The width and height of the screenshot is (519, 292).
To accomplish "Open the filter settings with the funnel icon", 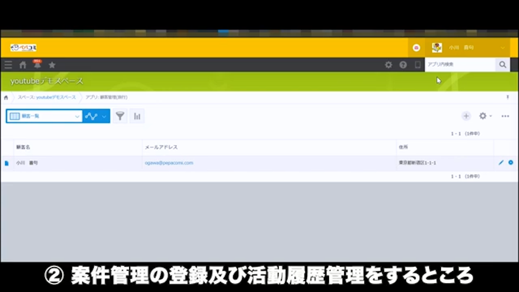I will pos(120,116).
